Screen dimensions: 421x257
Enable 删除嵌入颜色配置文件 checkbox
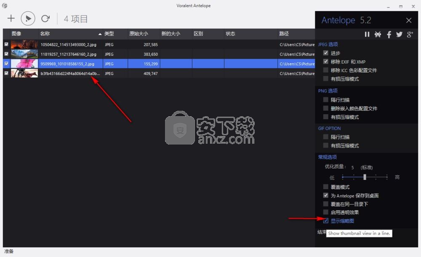pos(326,108)
